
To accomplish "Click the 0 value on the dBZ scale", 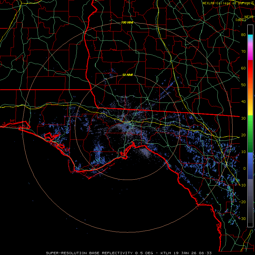I will [245, 169].
